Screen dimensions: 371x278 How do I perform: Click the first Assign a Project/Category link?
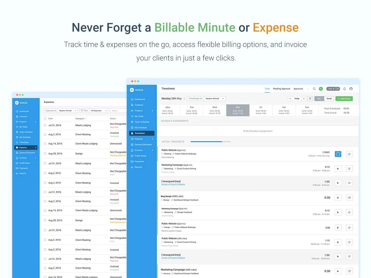tap(173, 184)
